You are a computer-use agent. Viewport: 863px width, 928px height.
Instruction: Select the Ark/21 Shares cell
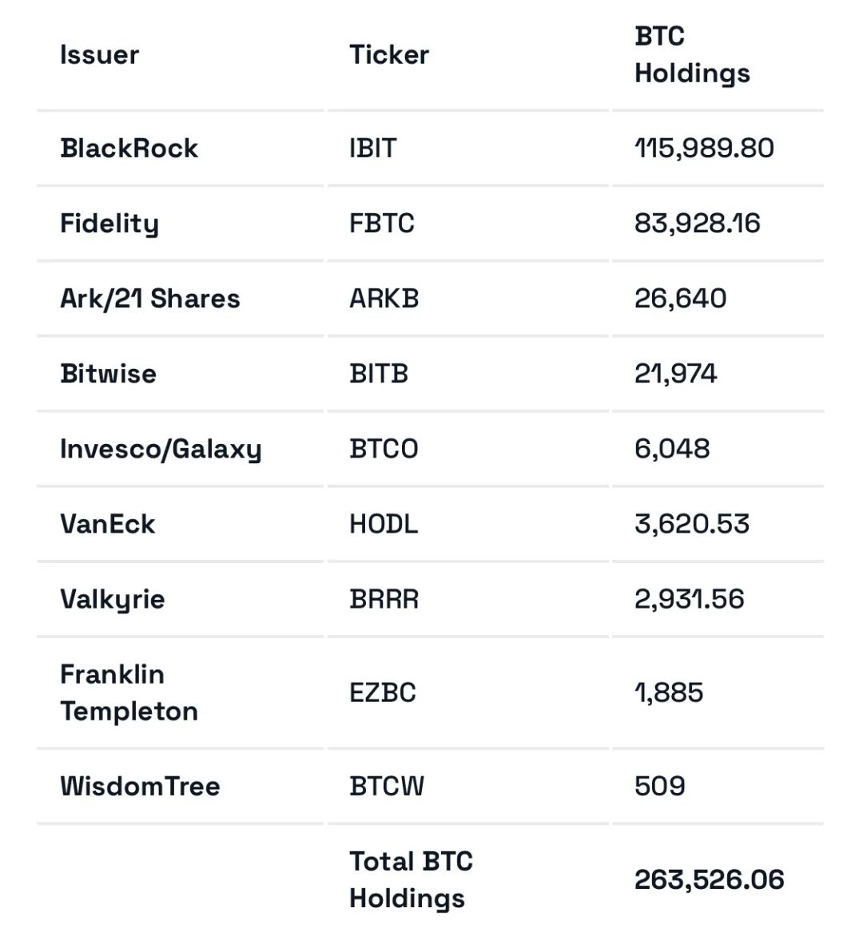click(x=150, y=299)
